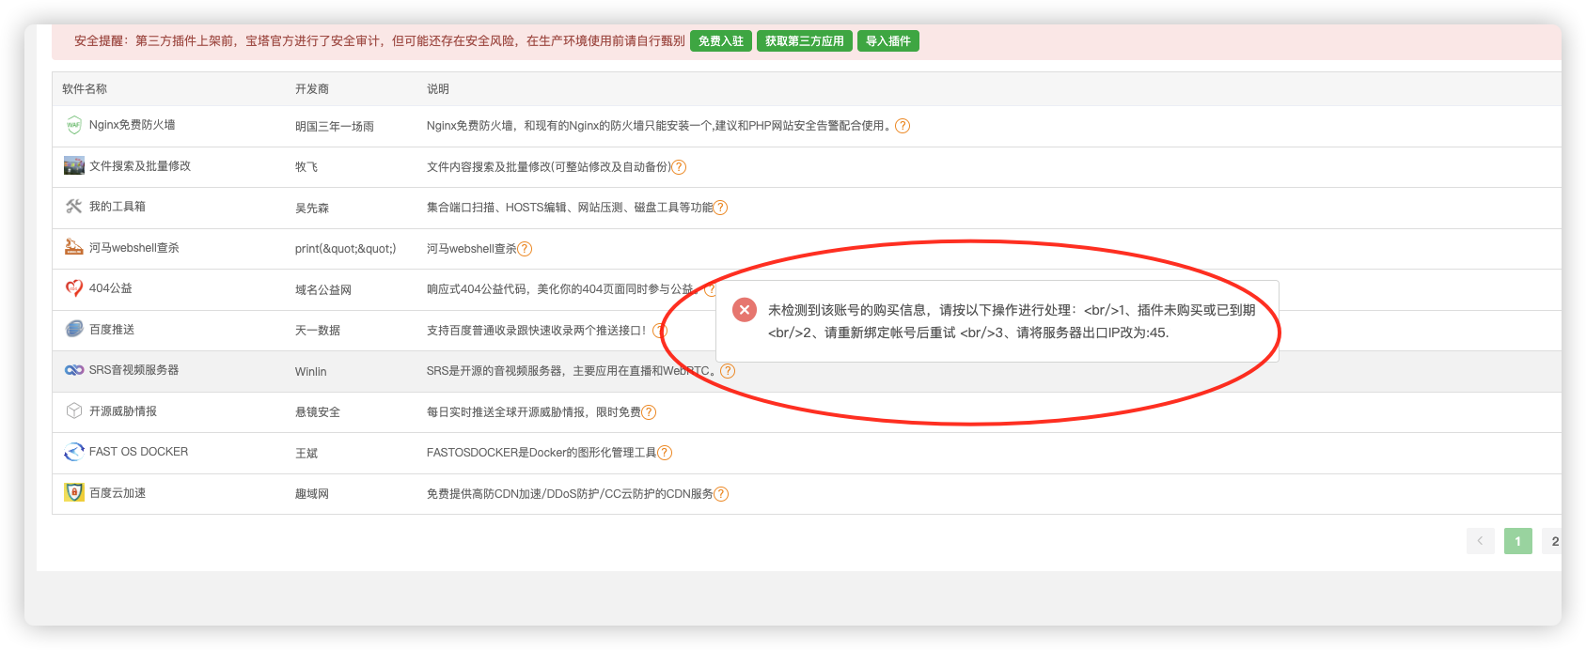This screenshot has height=650, width=1586.
Task: Click the 百度推送 plugin icon
Action: click(x=73, y=329)
